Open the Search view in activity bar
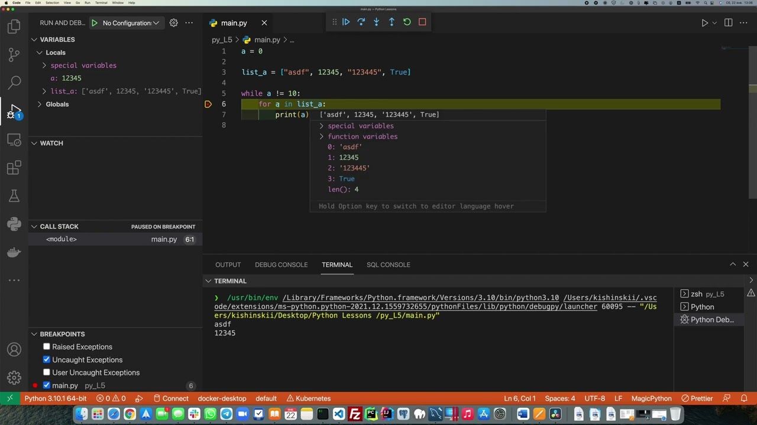757x425 pixels. click(14, 83)
